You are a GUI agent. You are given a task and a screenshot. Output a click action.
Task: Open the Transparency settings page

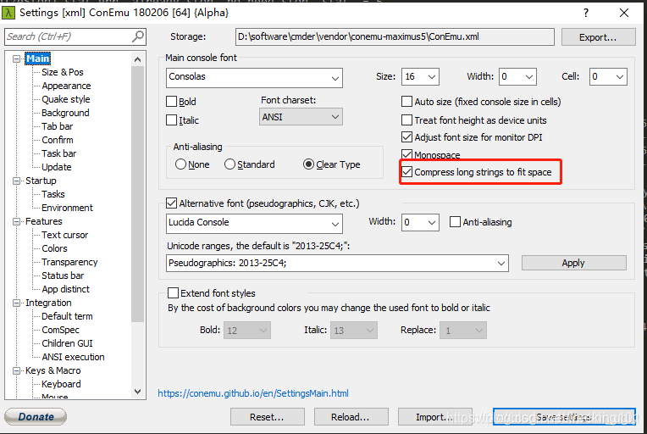point(69,262)
